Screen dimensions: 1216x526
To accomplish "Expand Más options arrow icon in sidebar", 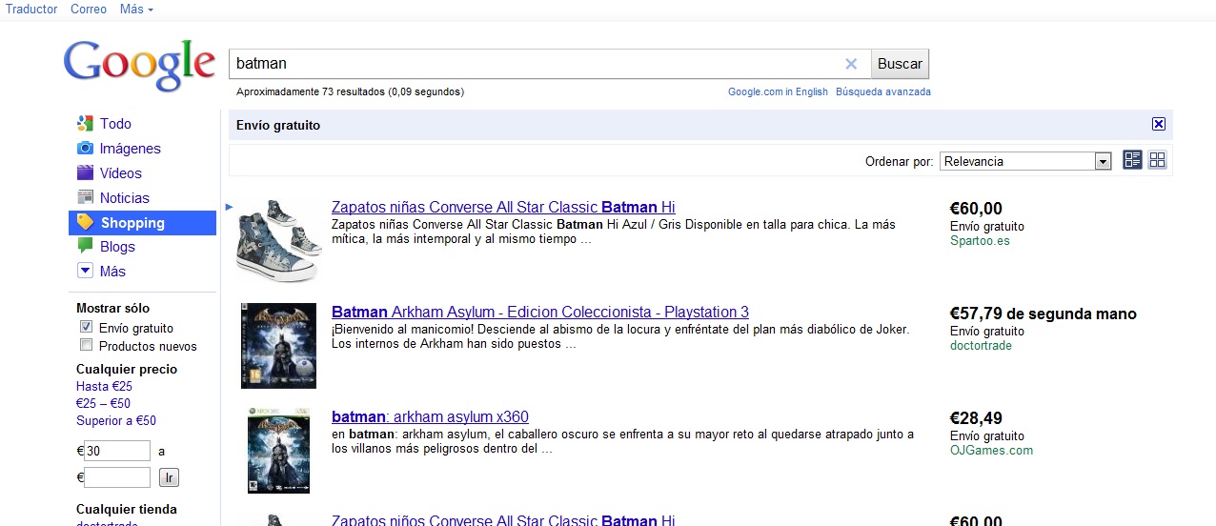I will (x=85, y=271).
